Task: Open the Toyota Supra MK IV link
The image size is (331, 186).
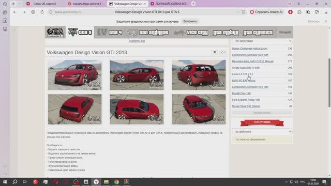Action: pyautogui.click(x=246, y=68)
